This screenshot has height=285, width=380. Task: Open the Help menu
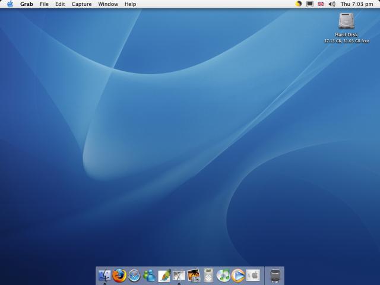(130, 4)
